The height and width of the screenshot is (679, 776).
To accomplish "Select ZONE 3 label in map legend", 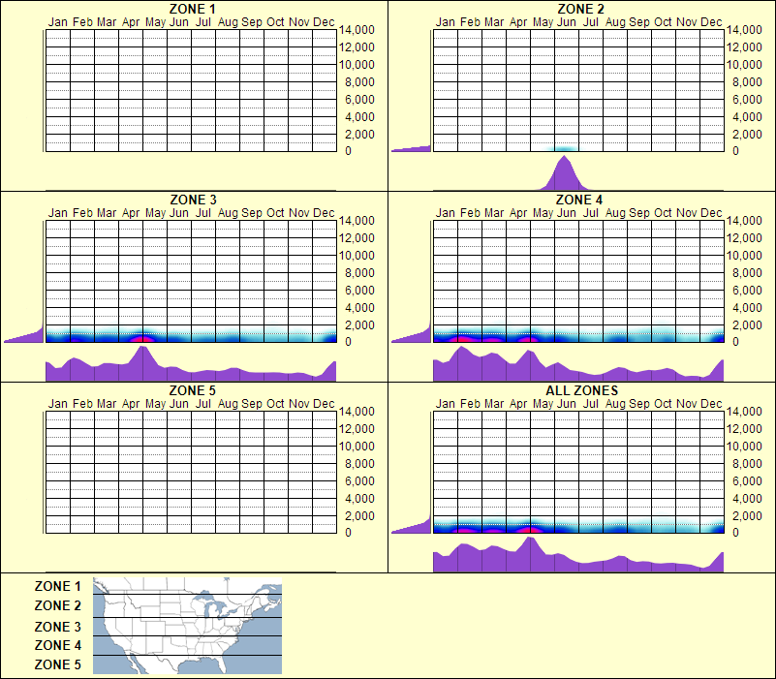I will [x=57, y=627].
